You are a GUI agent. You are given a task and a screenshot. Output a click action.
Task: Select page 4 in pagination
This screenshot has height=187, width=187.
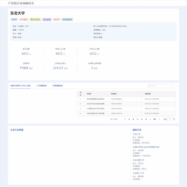pos(137,119)
